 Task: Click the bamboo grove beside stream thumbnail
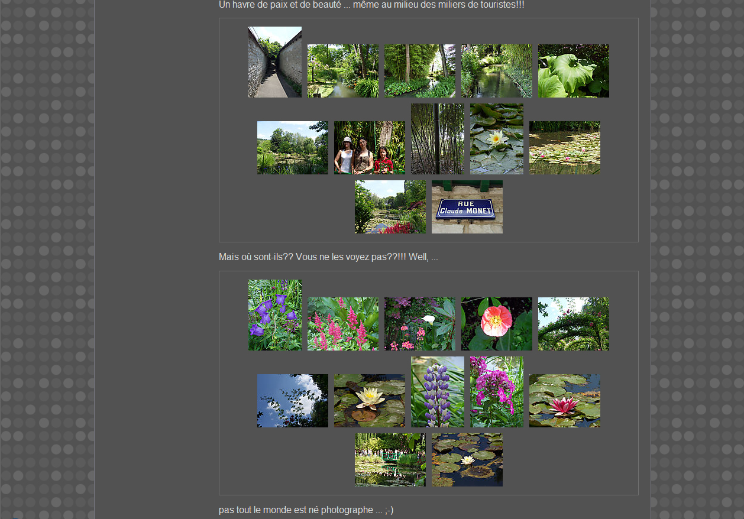[419, 71]
